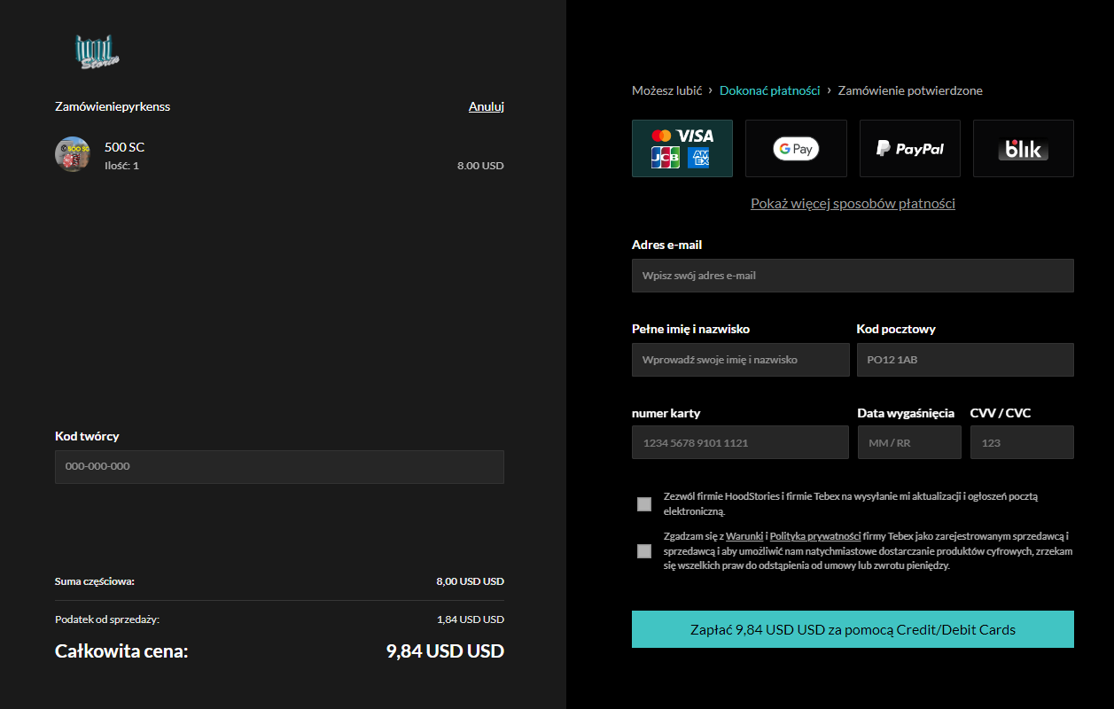This screenshot has width=1114, height=709.
Task: Choose Google Pay payment method
Action: (796, 148)
